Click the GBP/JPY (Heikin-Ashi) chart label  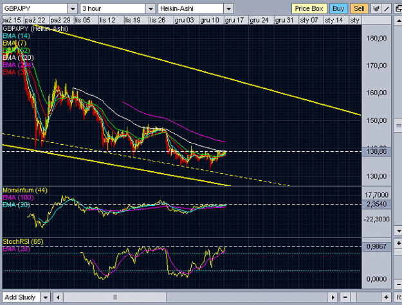point(35,28)
